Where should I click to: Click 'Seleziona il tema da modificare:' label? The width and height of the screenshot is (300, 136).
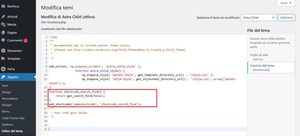(218, 18)
